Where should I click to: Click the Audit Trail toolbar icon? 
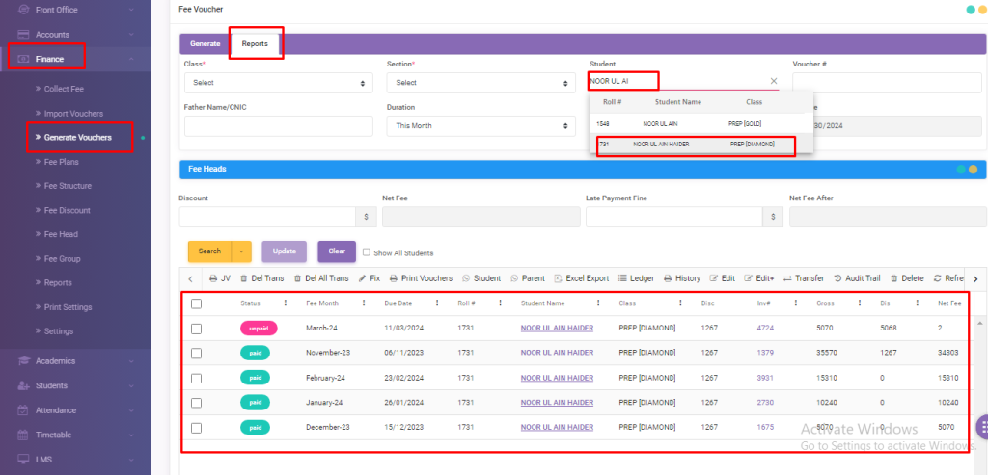[837, 278]
